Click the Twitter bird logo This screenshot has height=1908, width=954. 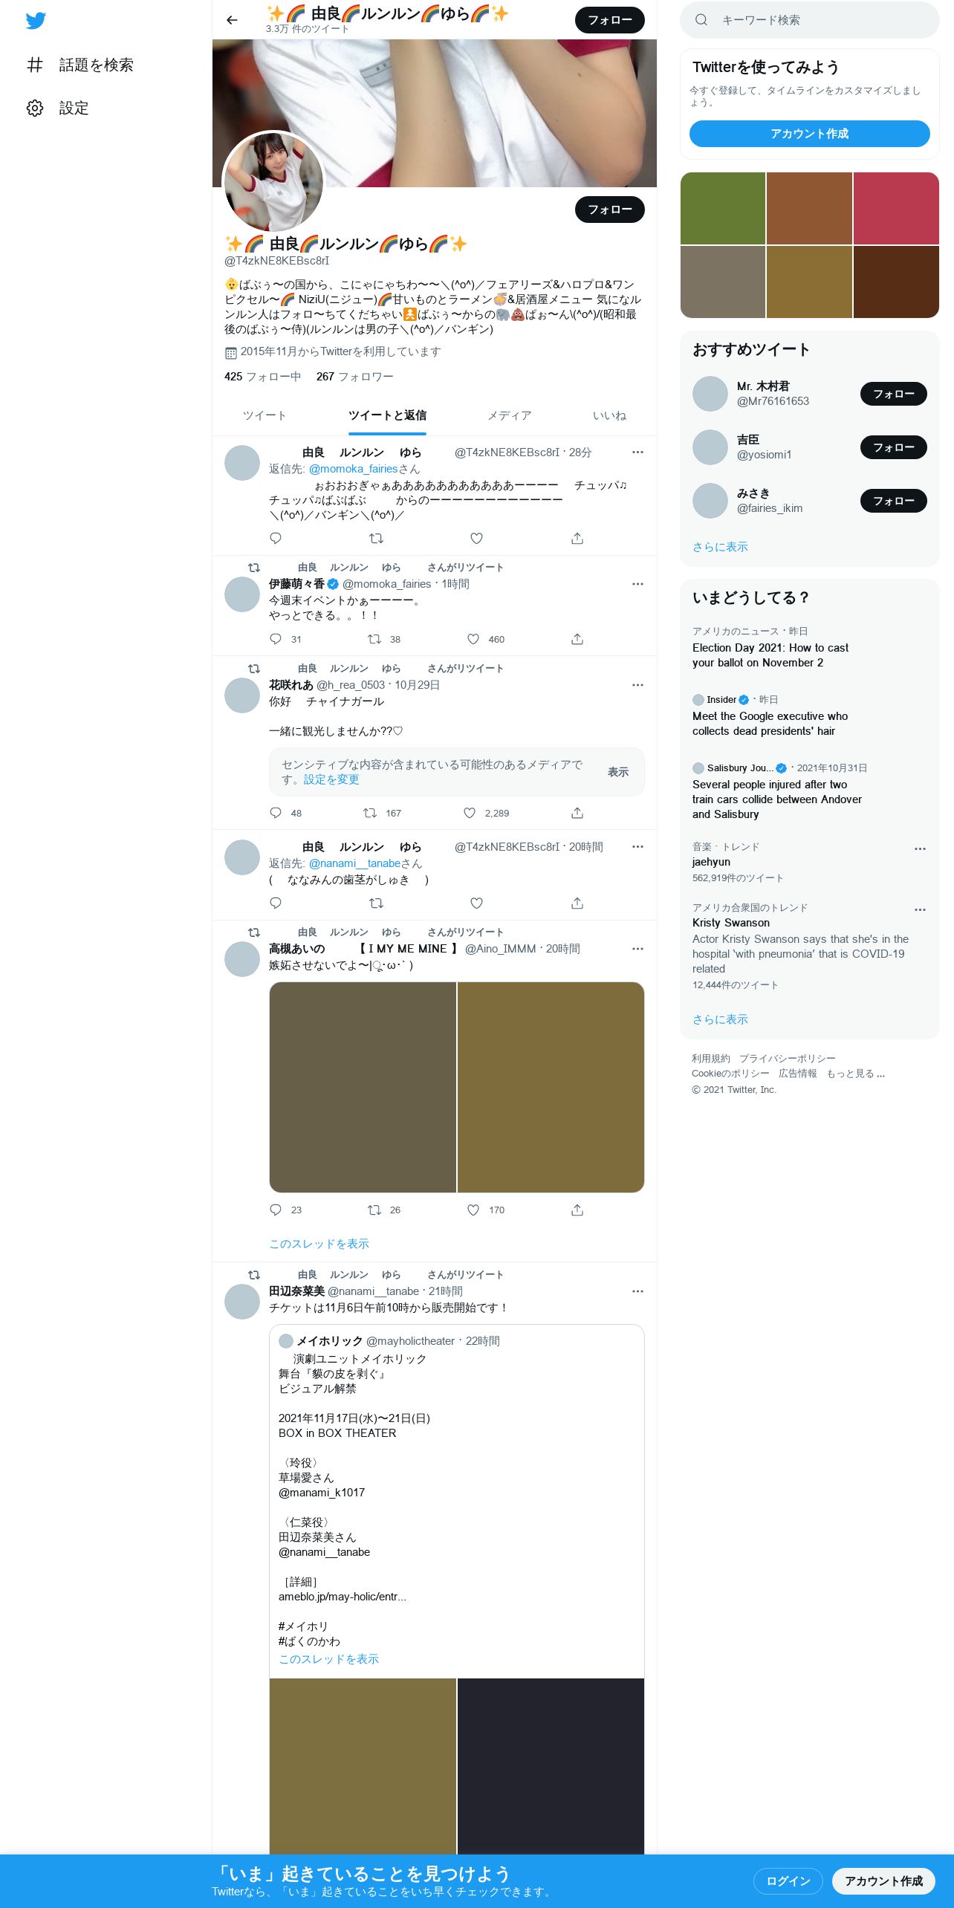(36, 20)
